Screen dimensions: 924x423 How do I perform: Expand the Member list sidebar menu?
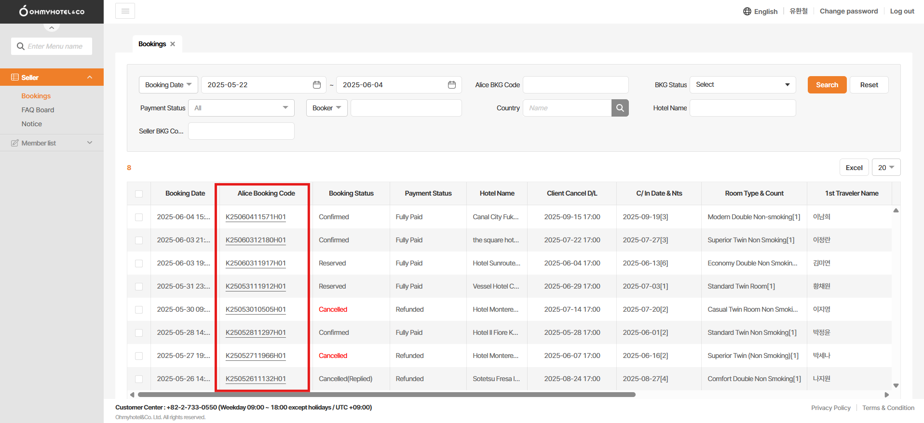coord(52,143)
